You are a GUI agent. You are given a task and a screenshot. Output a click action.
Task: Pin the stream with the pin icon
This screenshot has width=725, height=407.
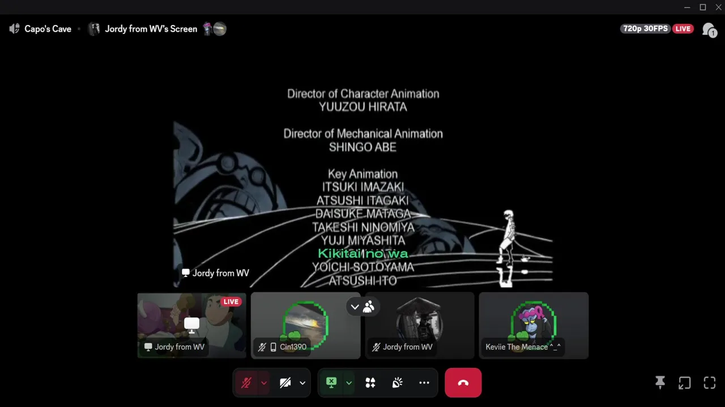click(660, 383)
